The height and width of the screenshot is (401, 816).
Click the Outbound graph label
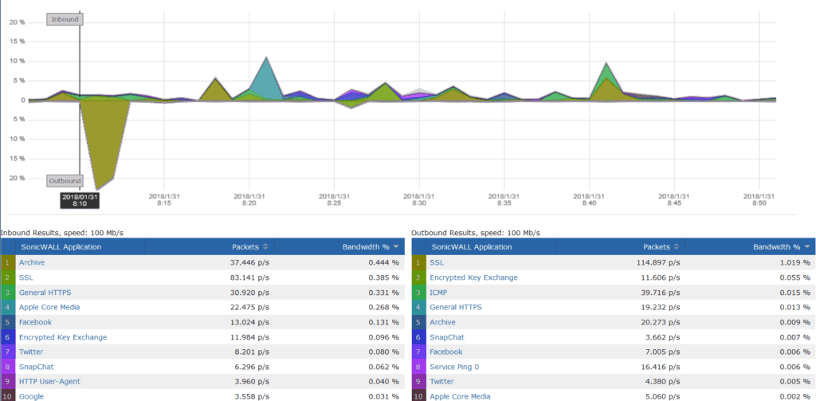pos(65,181)
